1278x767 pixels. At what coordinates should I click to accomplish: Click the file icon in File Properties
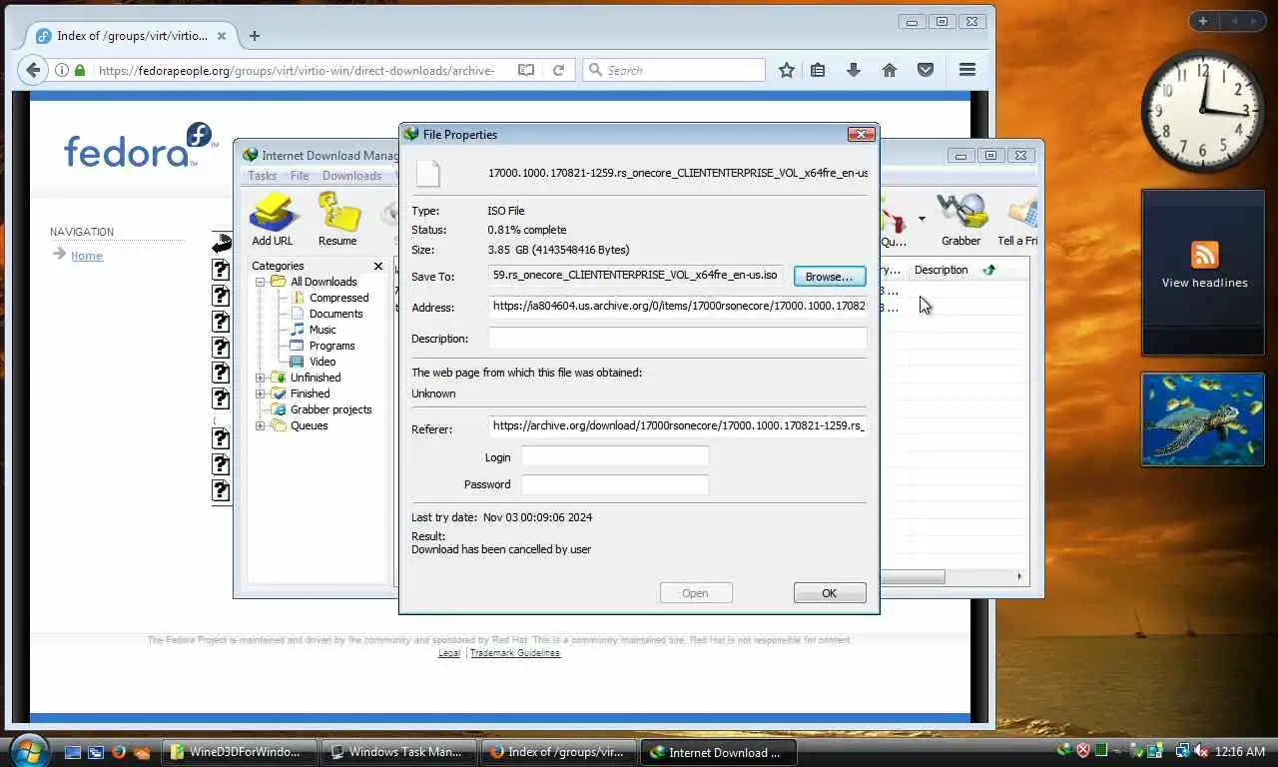click(x=427, y=173)
